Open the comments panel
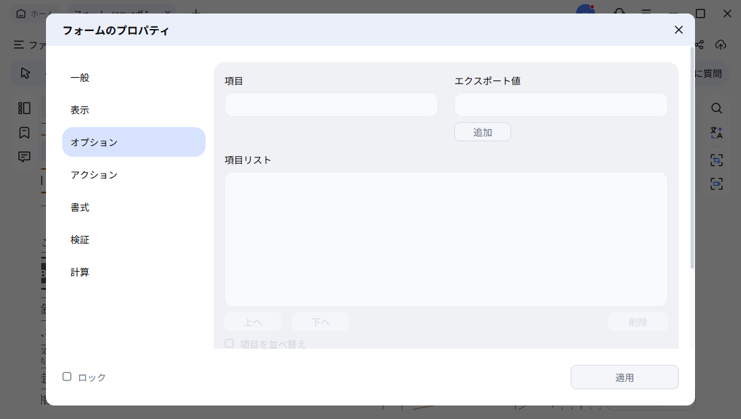The width and height of the screenshot is (741, 419). tap(24, 156)
